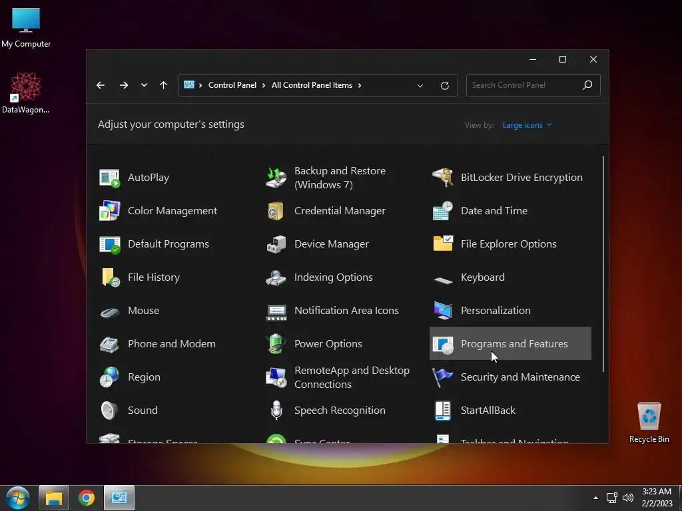Viewport: 682px width, 511px height.
Task: Open the Sound speaker icon
Action: pos(109,410)
